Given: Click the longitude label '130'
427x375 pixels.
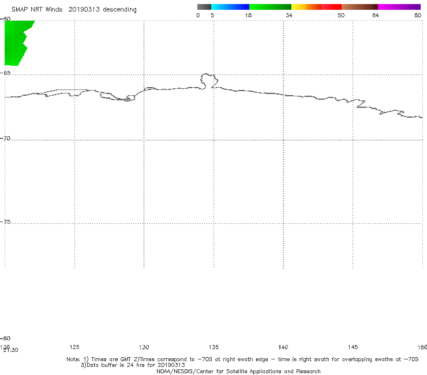Looking at the screenshot, I should [144, 347].
